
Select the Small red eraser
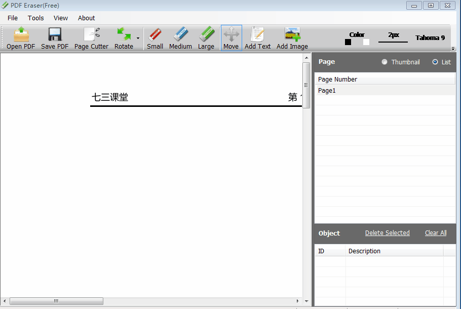[x=155, y=38]
